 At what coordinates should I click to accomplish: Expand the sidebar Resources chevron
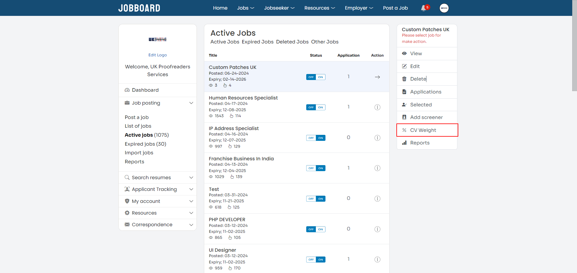(x=191, y=213)
